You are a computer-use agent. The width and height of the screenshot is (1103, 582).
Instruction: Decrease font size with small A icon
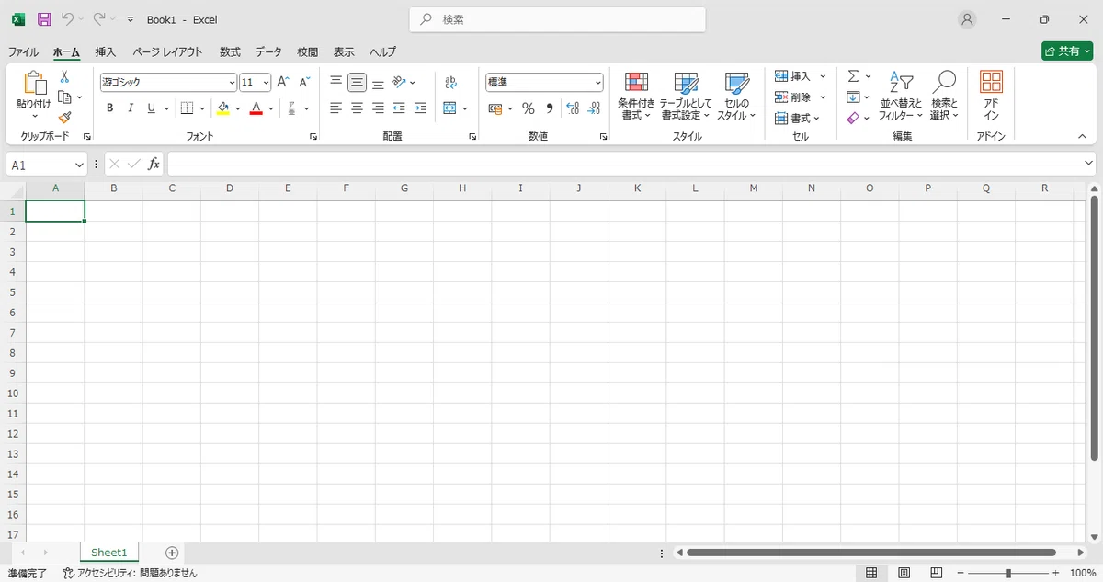coord(304,82)
